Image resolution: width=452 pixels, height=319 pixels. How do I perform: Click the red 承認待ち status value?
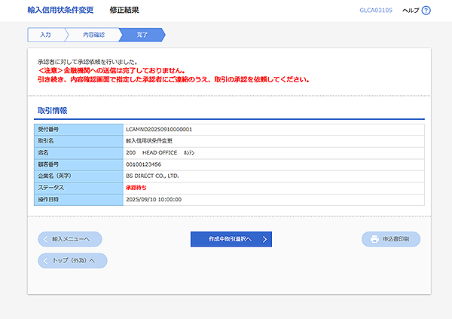[x=136, y=188]
